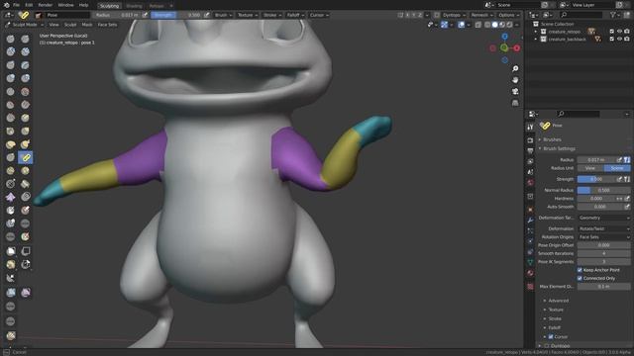Click the Blender logo menu icon
Image resolution: width=634 pixels, height=356 pixels.
[x=7, y=5]
